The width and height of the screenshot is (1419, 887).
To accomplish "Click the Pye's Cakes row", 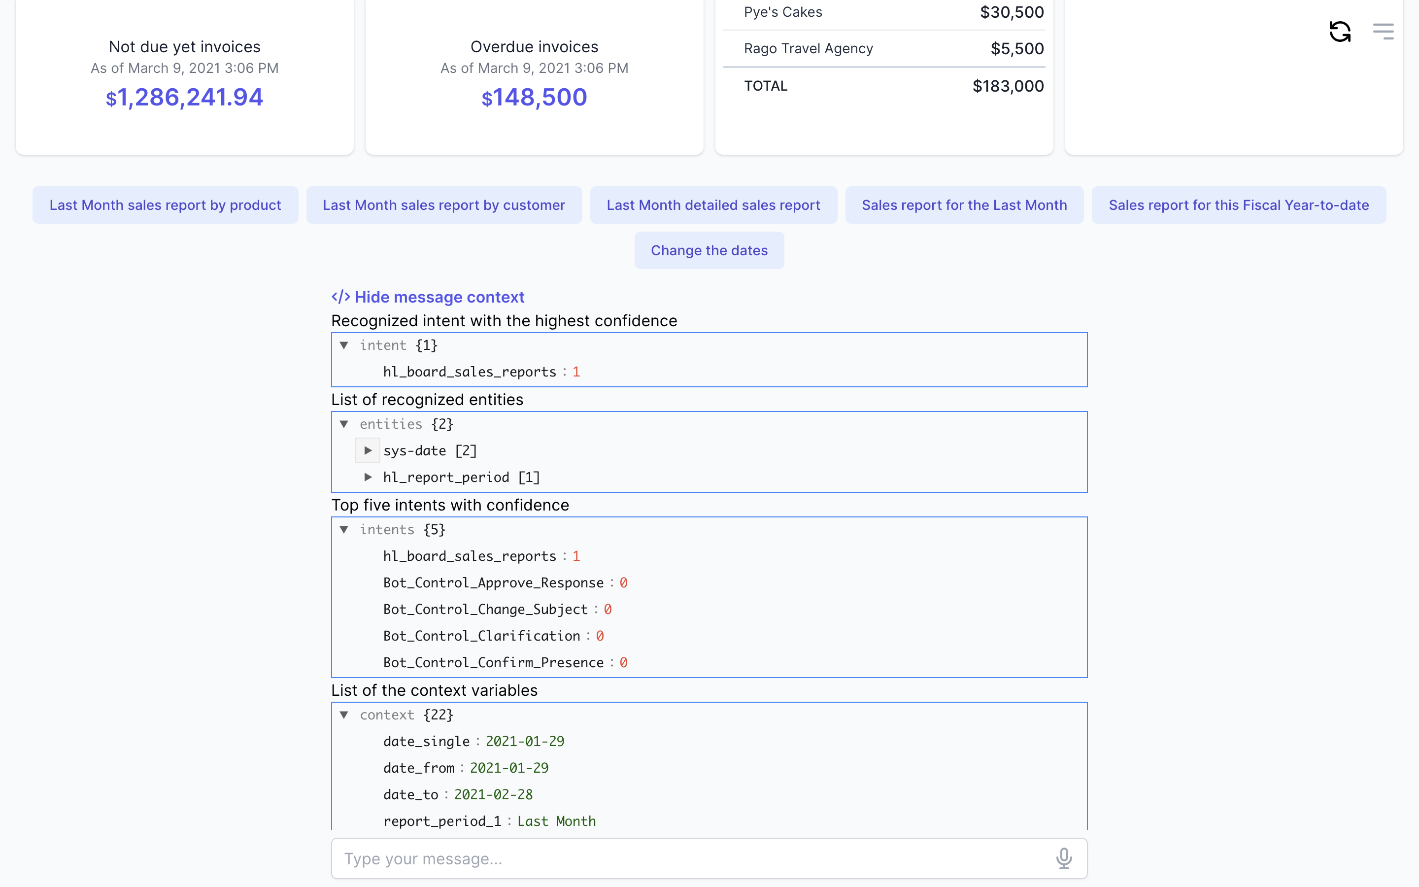I will (884, 13).
